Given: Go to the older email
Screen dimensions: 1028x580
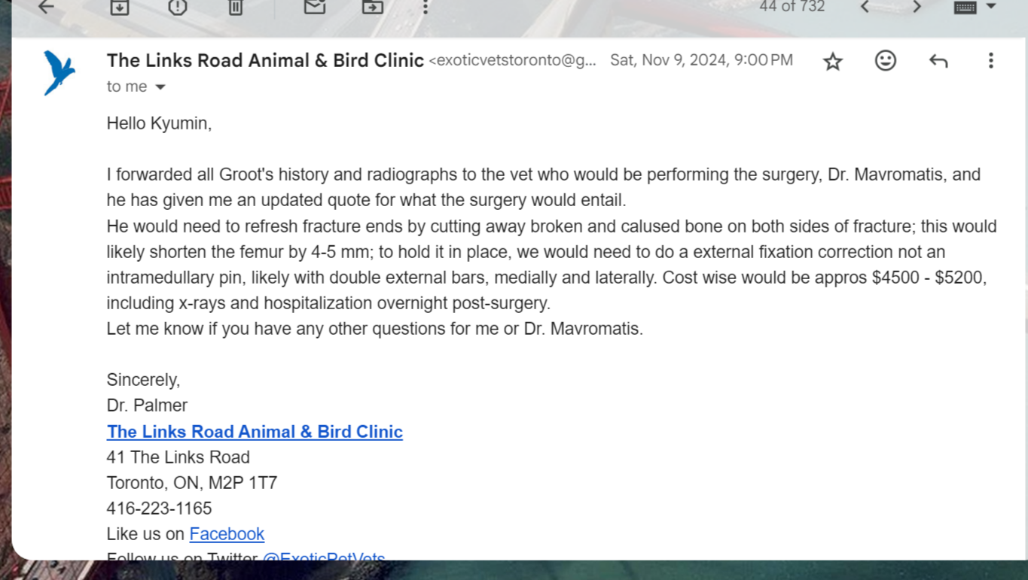Looking at the screenshot, I should [917, 8].
